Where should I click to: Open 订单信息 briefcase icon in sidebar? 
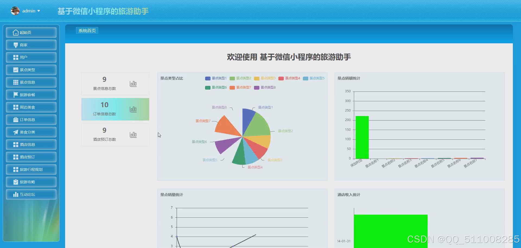tap(16, 120)
